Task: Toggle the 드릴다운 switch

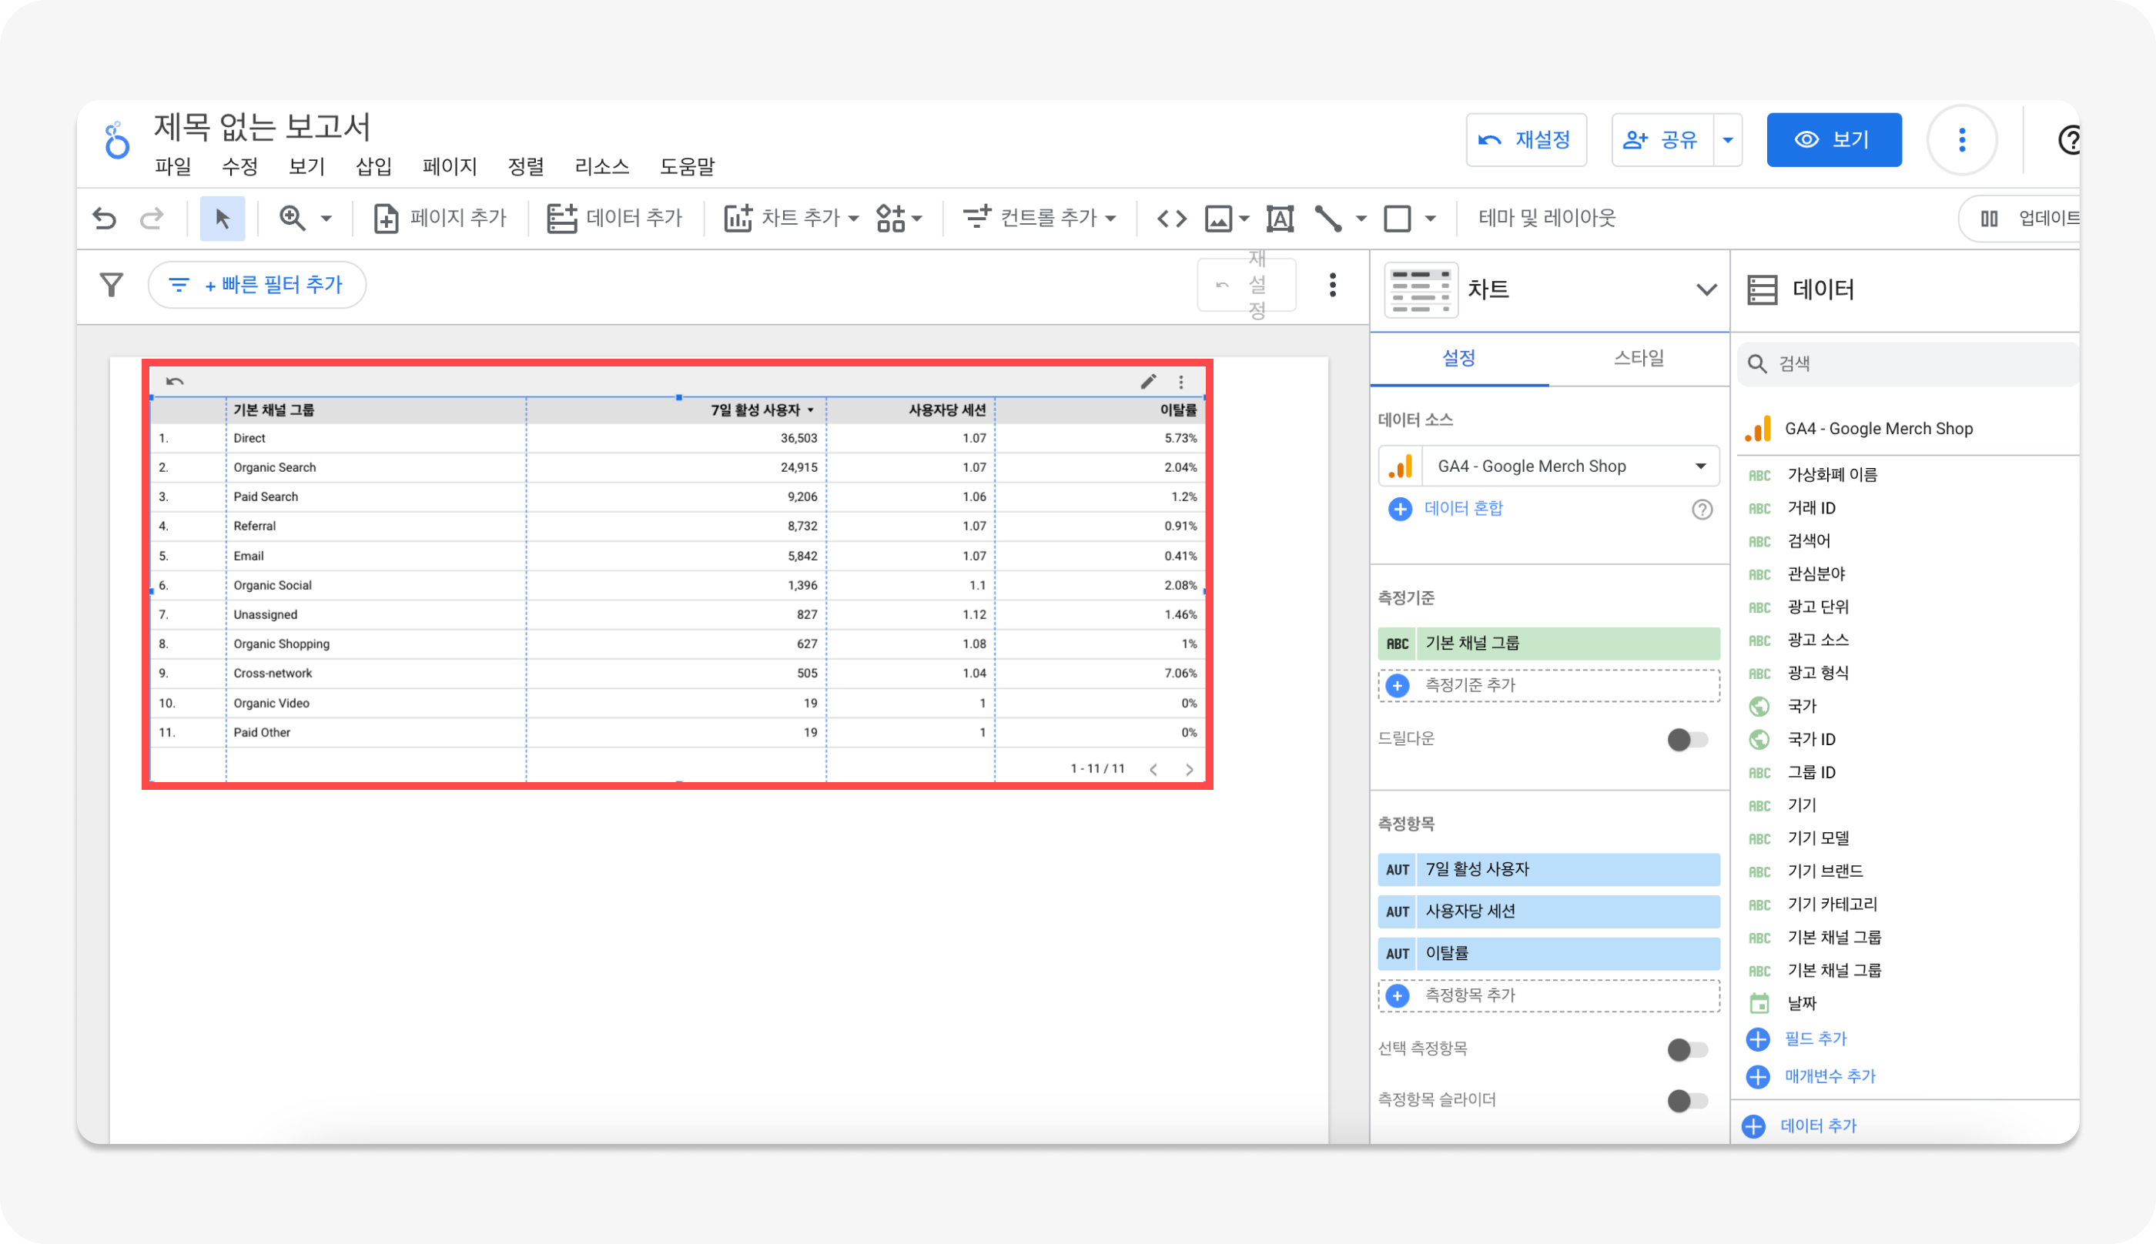Action: tap(1687, 739)
